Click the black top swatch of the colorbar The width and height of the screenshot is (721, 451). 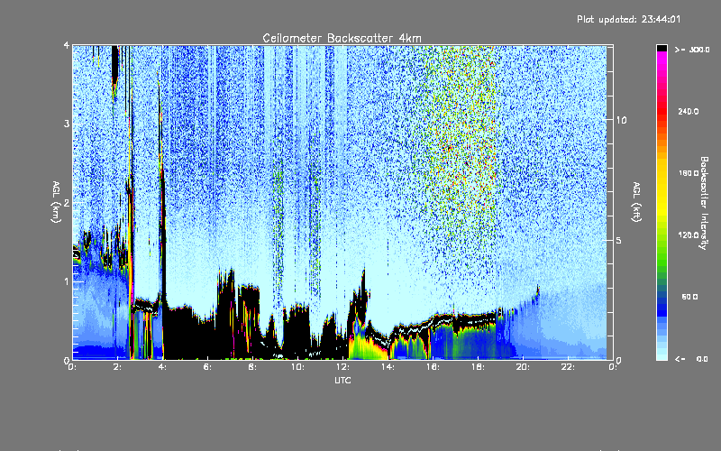click(662, 48)
